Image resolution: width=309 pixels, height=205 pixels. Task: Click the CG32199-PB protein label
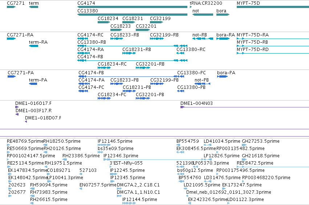[x=164, y=80]
